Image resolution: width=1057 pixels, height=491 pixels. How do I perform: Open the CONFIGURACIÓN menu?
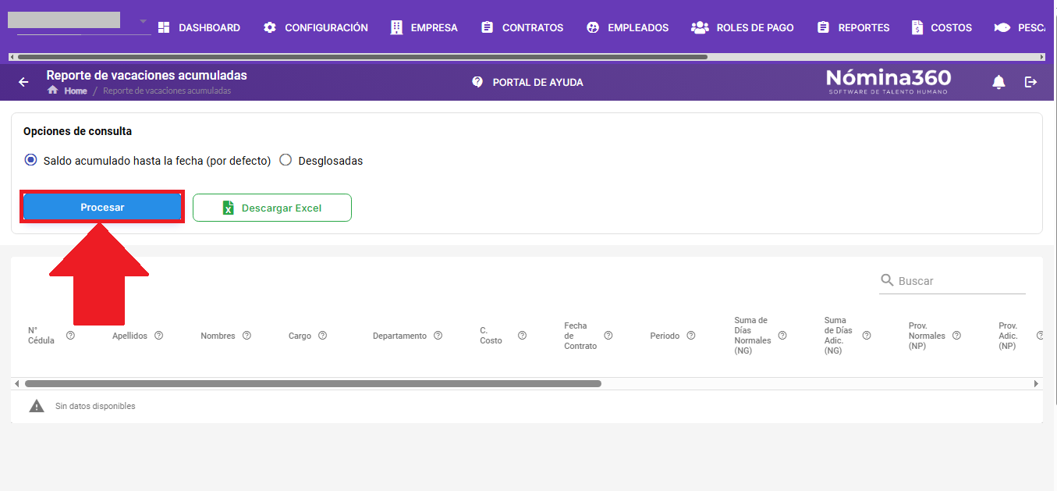pyautogui.click(x=315, y=27)
